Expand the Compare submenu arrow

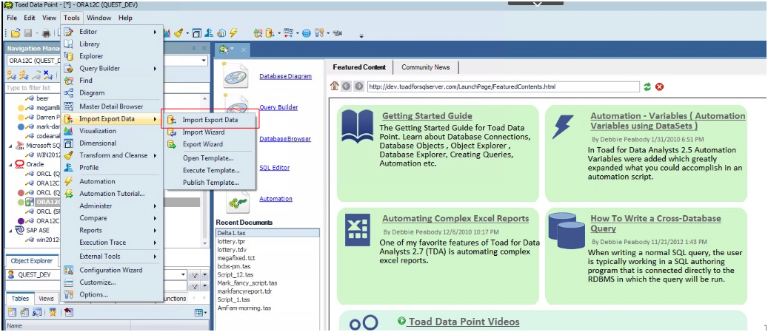pos(156,218)
